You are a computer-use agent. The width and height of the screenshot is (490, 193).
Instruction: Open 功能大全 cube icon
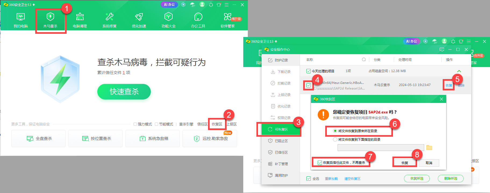click(169, 17)
